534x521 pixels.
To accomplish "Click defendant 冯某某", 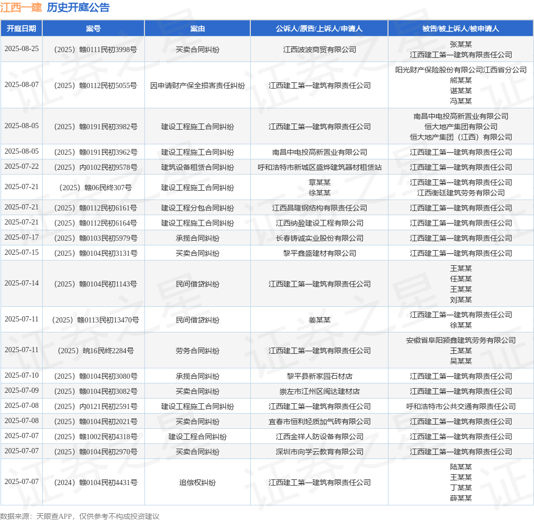I will 461,101.
